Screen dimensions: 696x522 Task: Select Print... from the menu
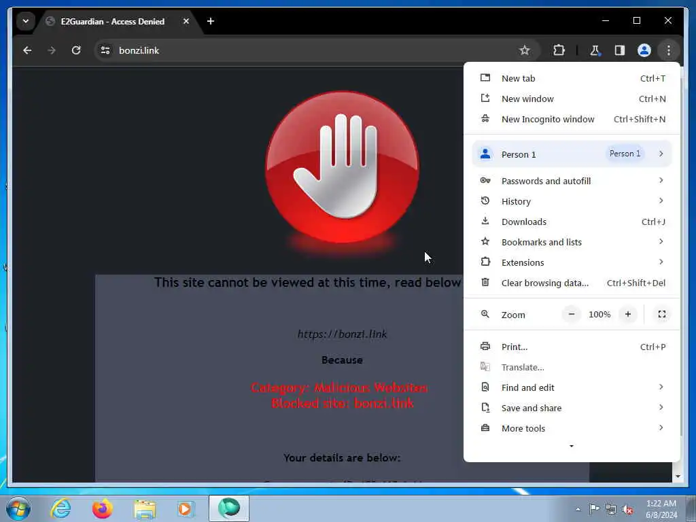(x=572, y=347)
